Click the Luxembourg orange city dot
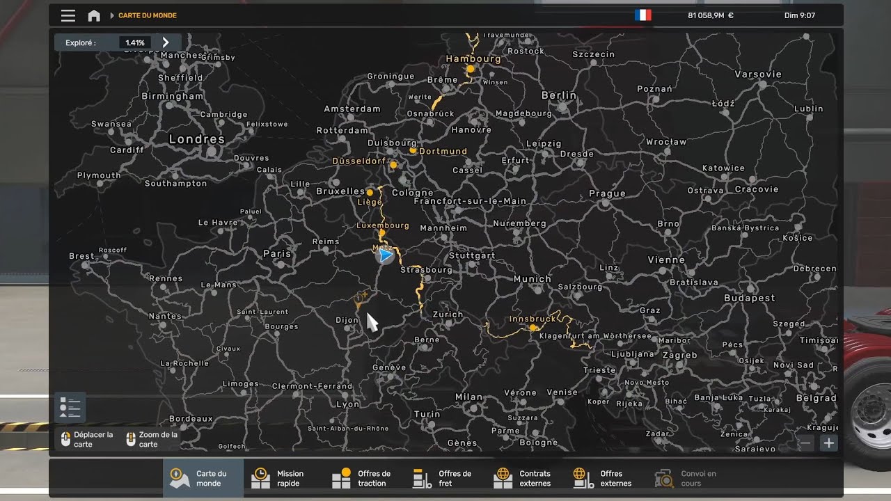Image resolution: width=891 pixels, height=501 pixels. 381,234
